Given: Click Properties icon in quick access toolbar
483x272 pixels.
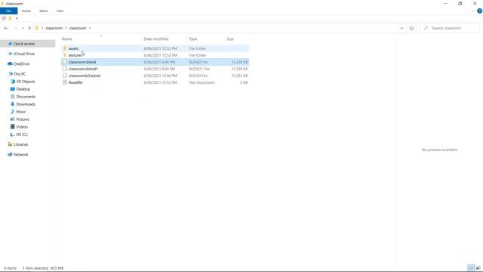Looking at the screenshot, I should pyautogui.click(x=4, y=18).
